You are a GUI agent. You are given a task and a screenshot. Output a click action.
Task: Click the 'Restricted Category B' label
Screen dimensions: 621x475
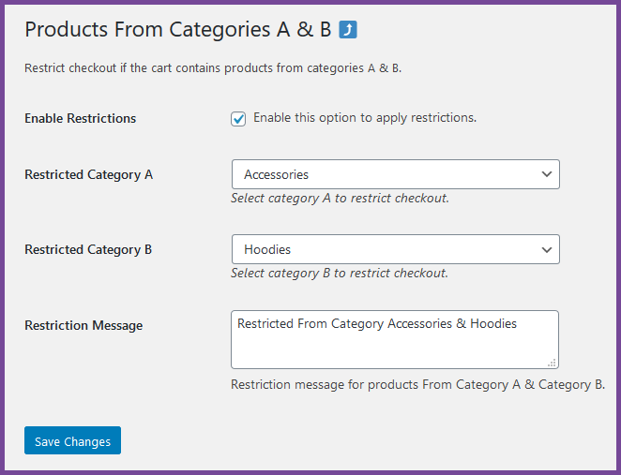pyautogui.click(x=88, y=249)
